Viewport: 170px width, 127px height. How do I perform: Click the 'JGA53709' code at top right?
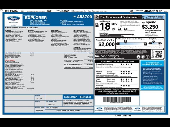pyautogui.click(x=151, y=11)
